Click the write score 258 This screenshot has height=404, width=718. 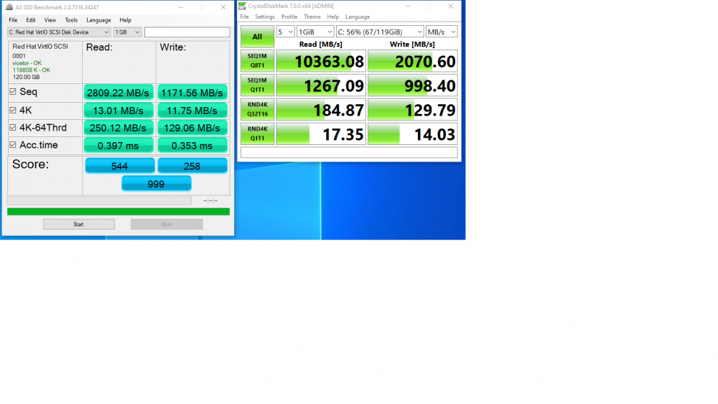pos(192,166)
